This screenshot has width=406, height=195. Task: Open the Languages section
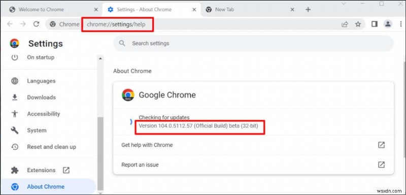click(x=41, y=81)
